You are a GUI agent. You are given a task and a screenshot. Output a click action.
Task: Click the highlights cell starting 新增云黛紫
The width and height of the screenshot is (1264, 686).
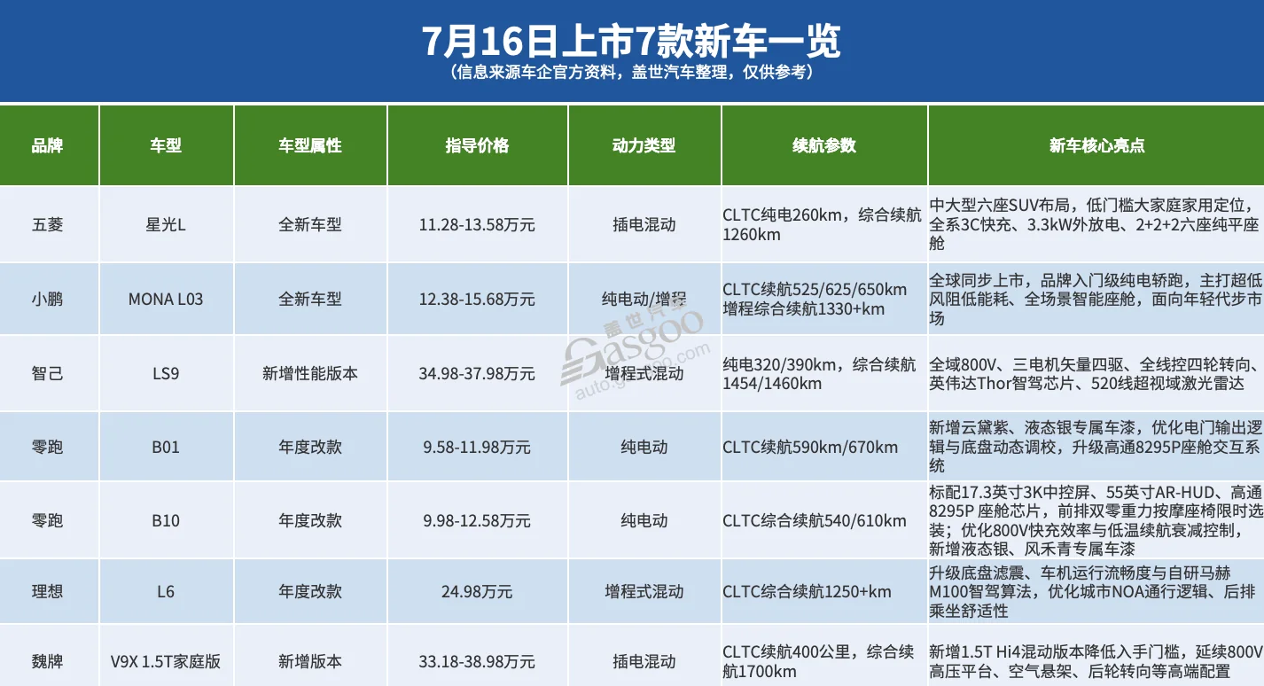coord(1096,447)
